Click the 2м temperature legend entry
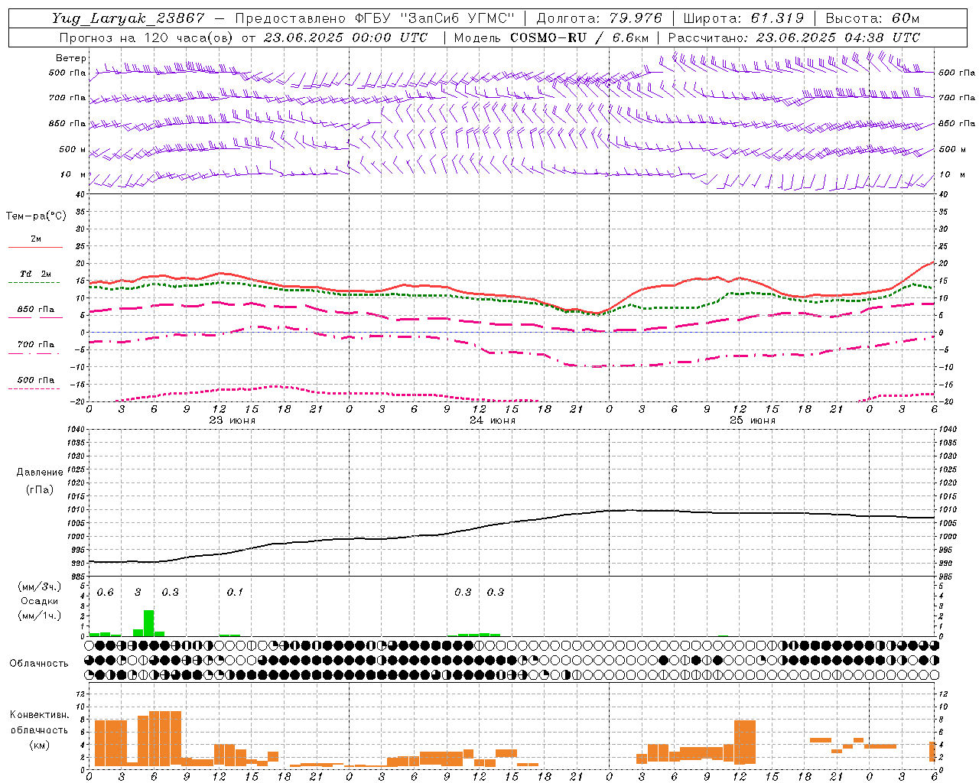The image size is (979, 783). 36,239
